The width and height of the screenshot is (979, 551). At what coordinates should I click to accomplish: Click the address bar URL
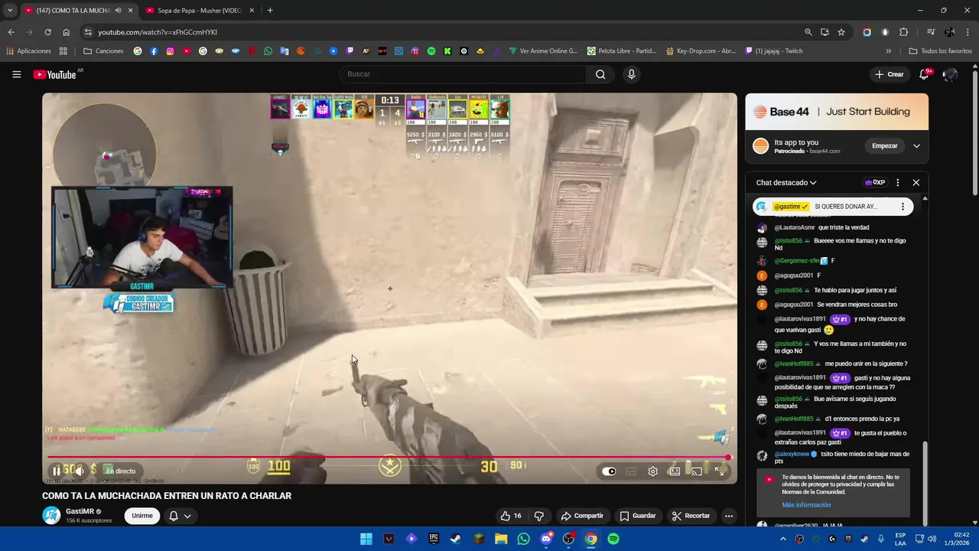[158, 32]
